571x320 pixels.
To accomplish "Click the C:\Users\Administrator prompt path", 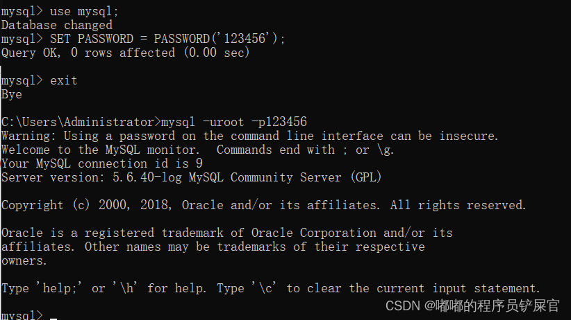I will pyautogui.click(x=80, y=122).
